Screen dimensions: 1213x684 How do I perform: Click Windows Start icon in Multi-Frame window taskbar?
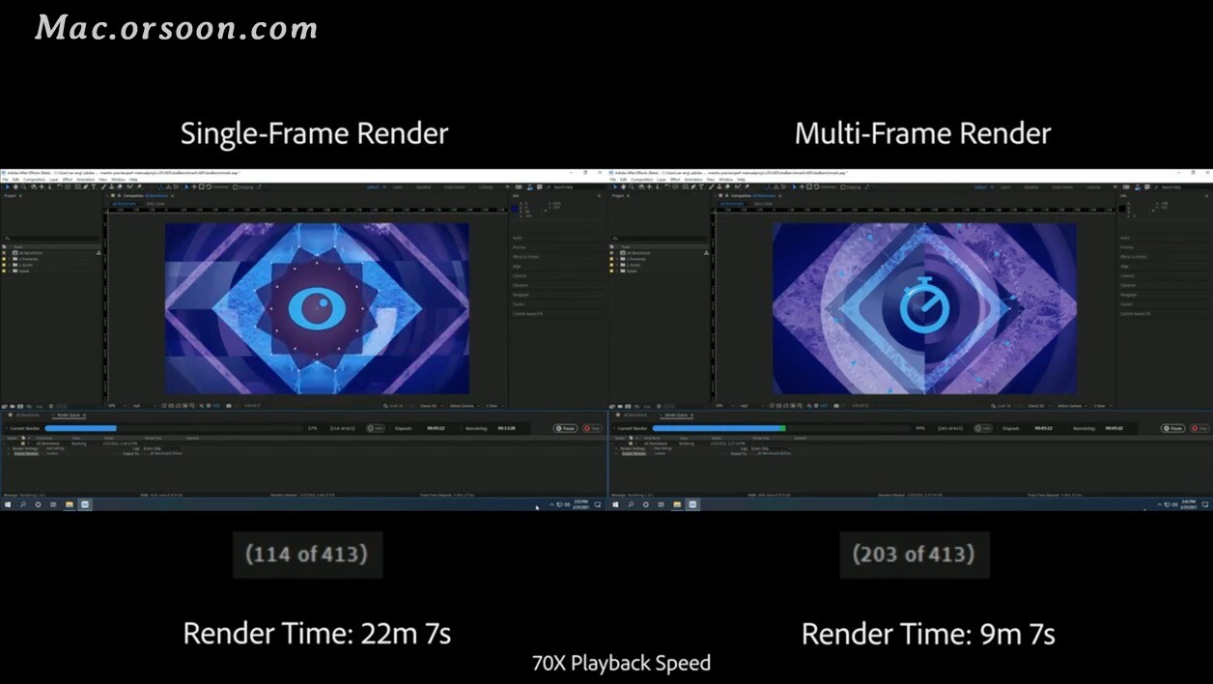click(615, 504)
